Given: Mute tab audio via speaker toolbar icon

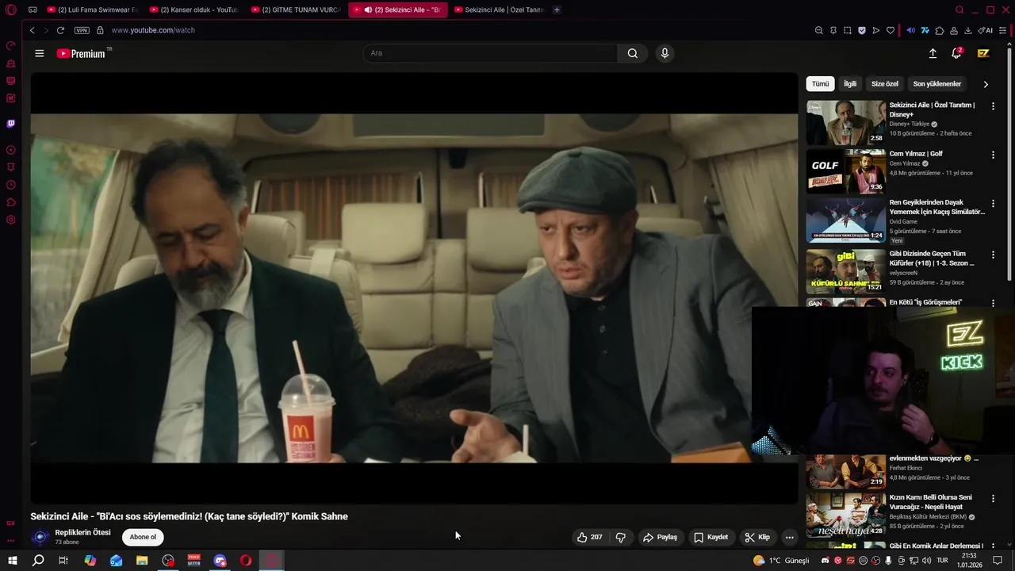Looking at the screenshot, I should tap(910, 30).
